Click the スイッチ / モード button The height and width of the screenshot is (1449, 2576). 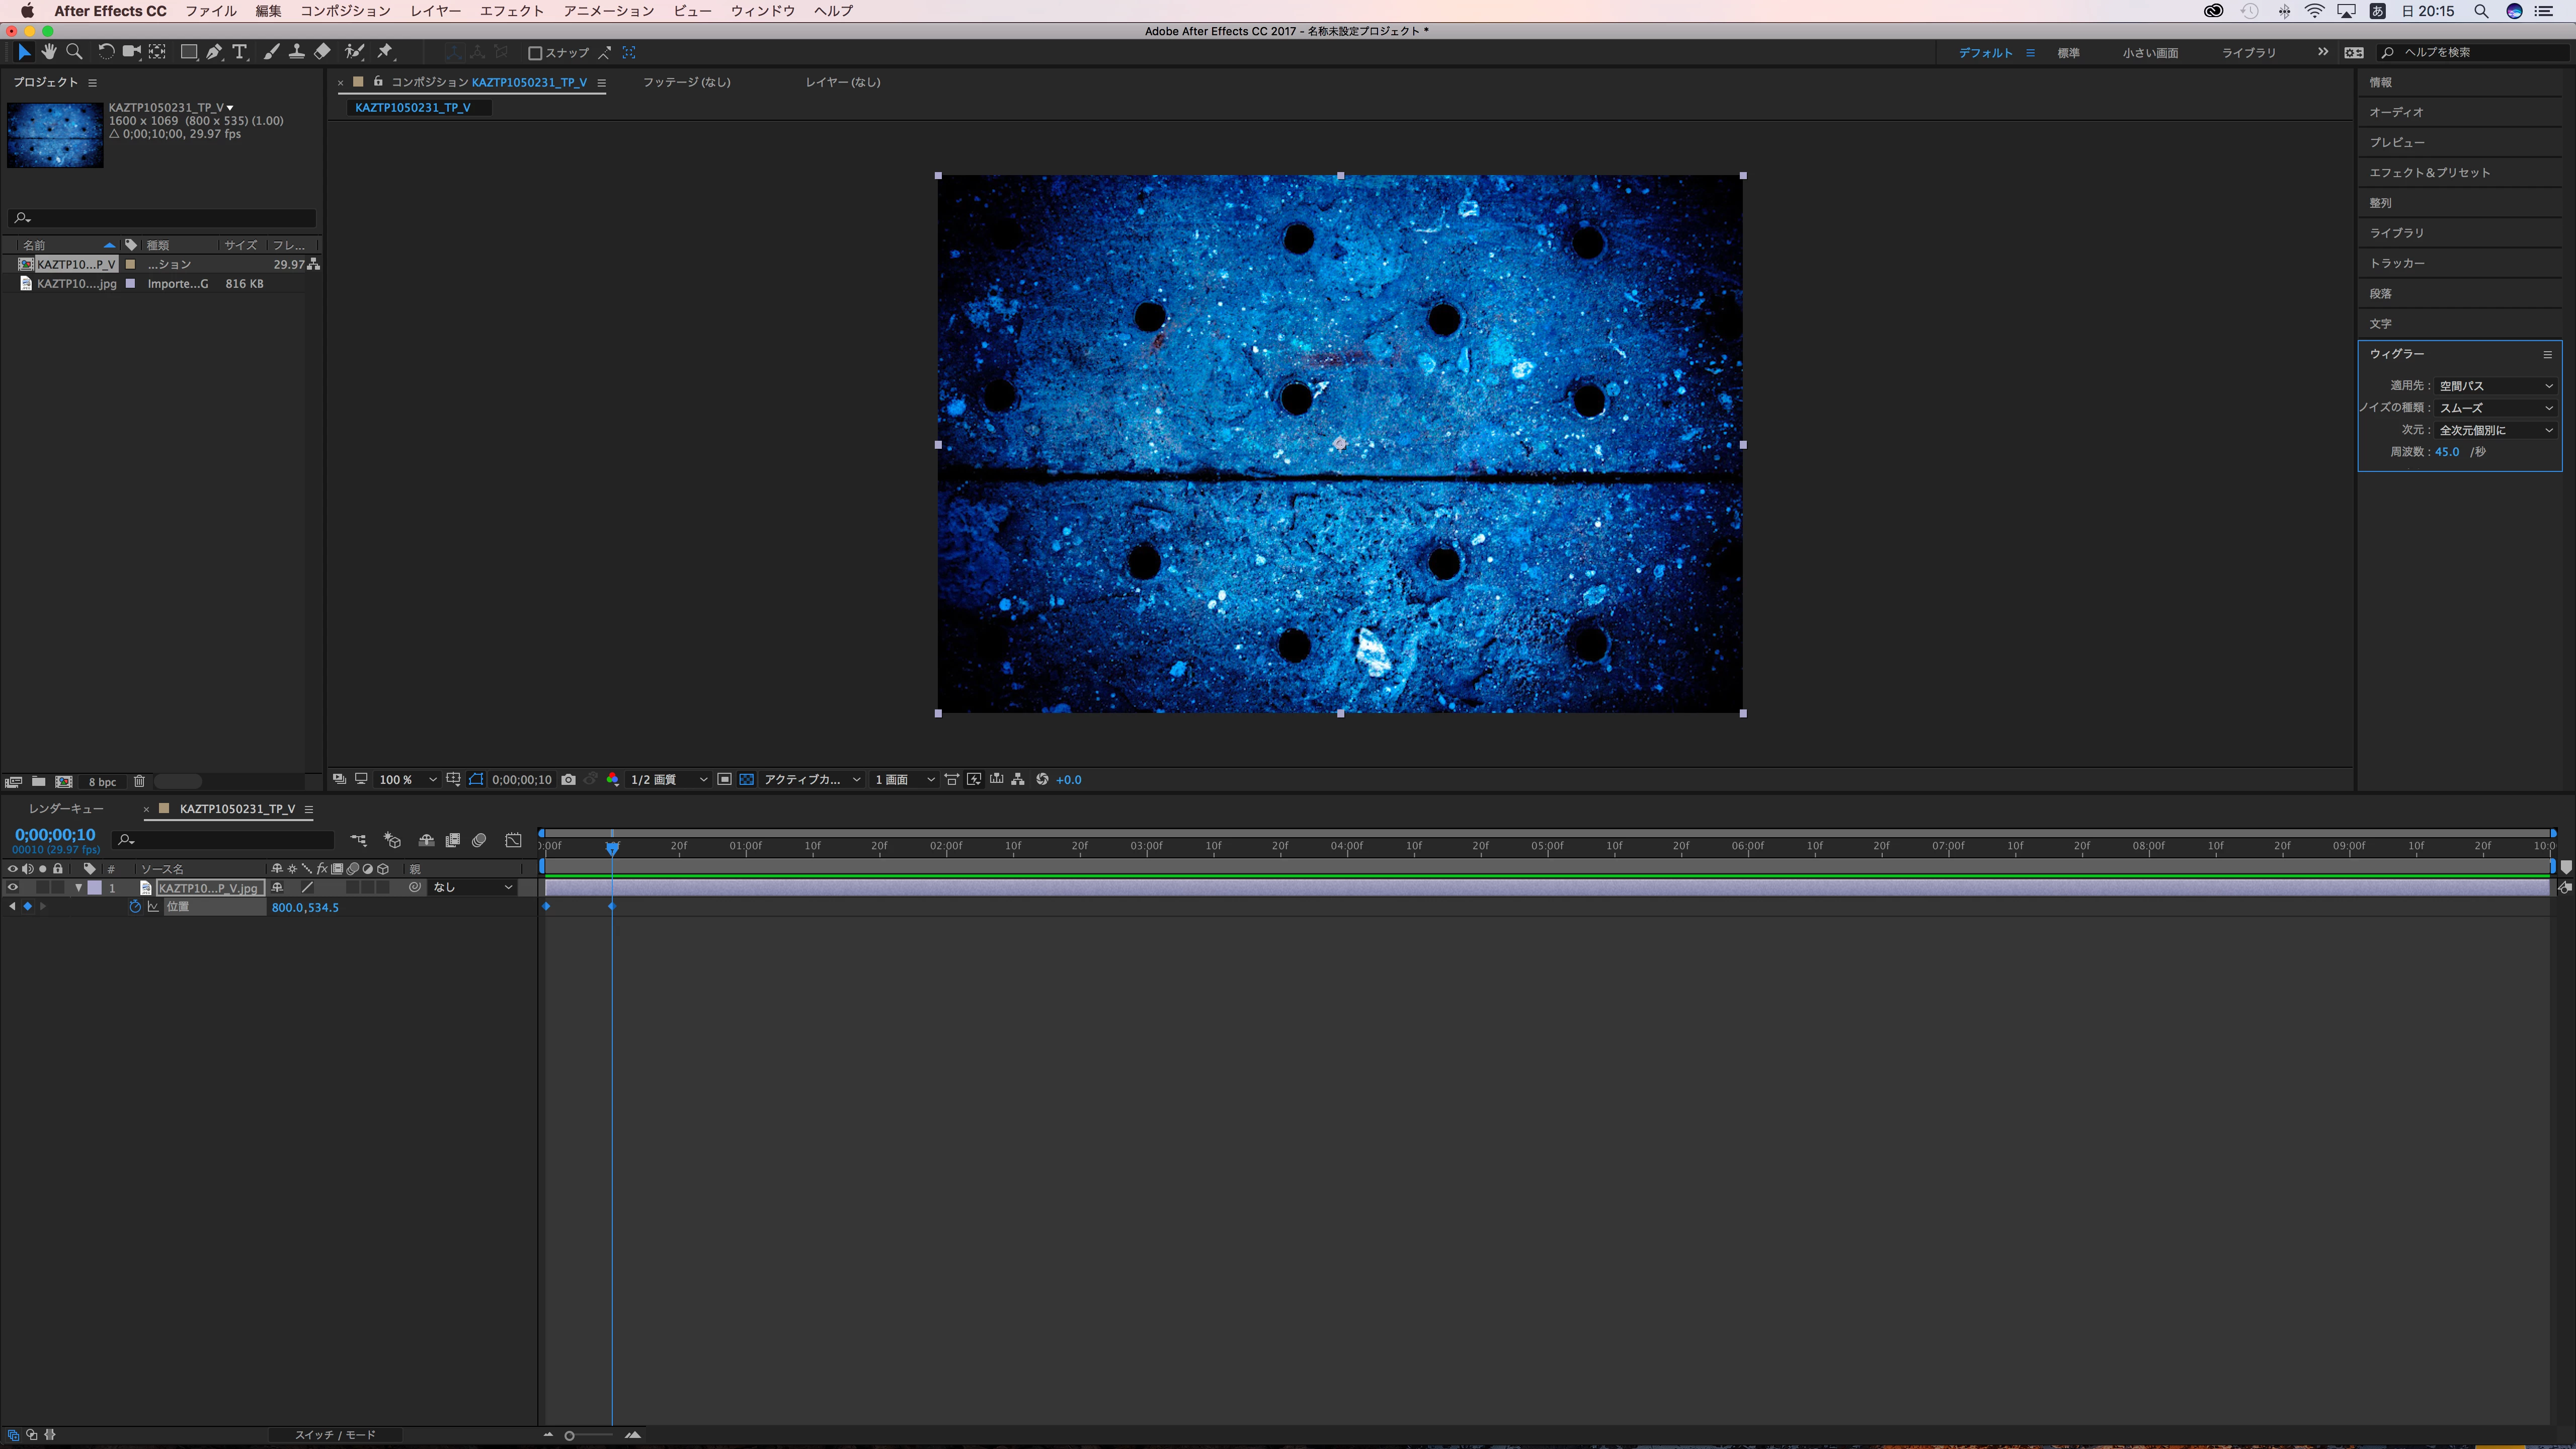(335, 1435)
